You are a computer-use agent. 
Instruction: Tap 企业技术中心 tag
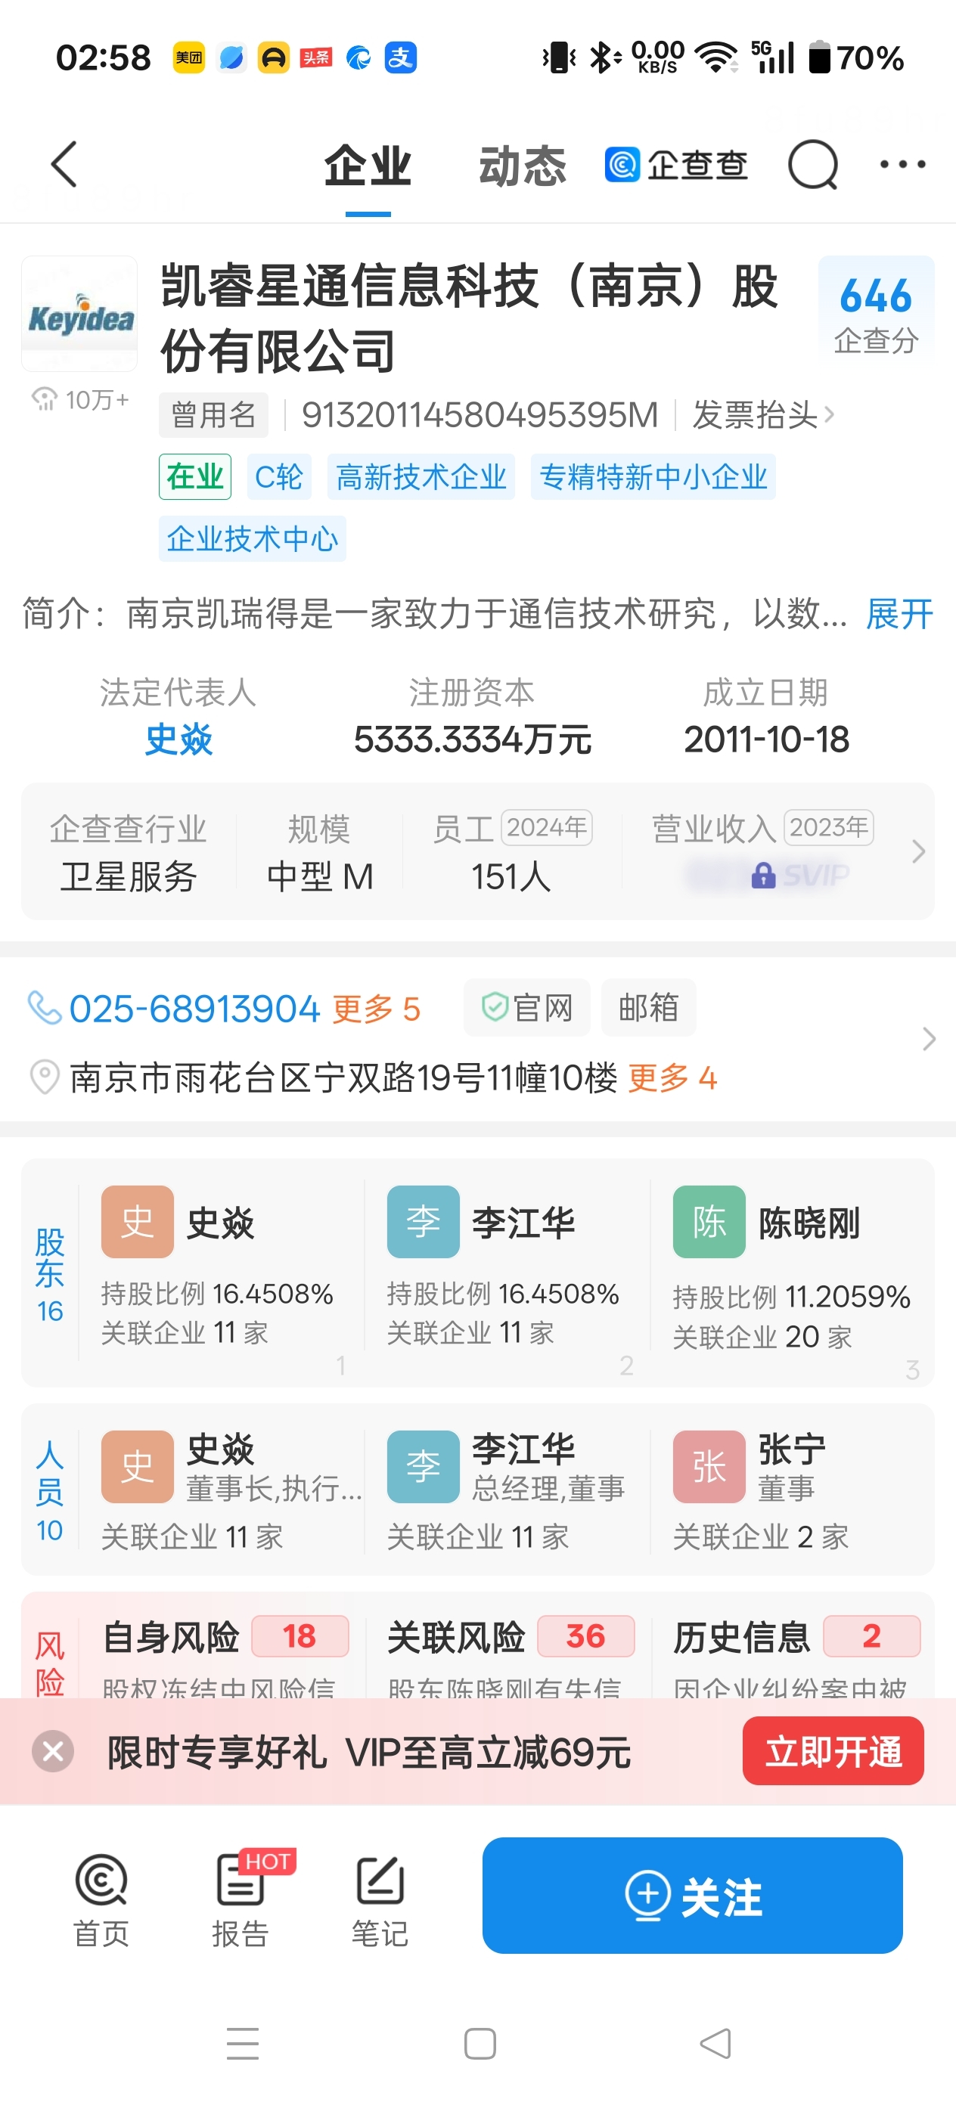(253, 538)
